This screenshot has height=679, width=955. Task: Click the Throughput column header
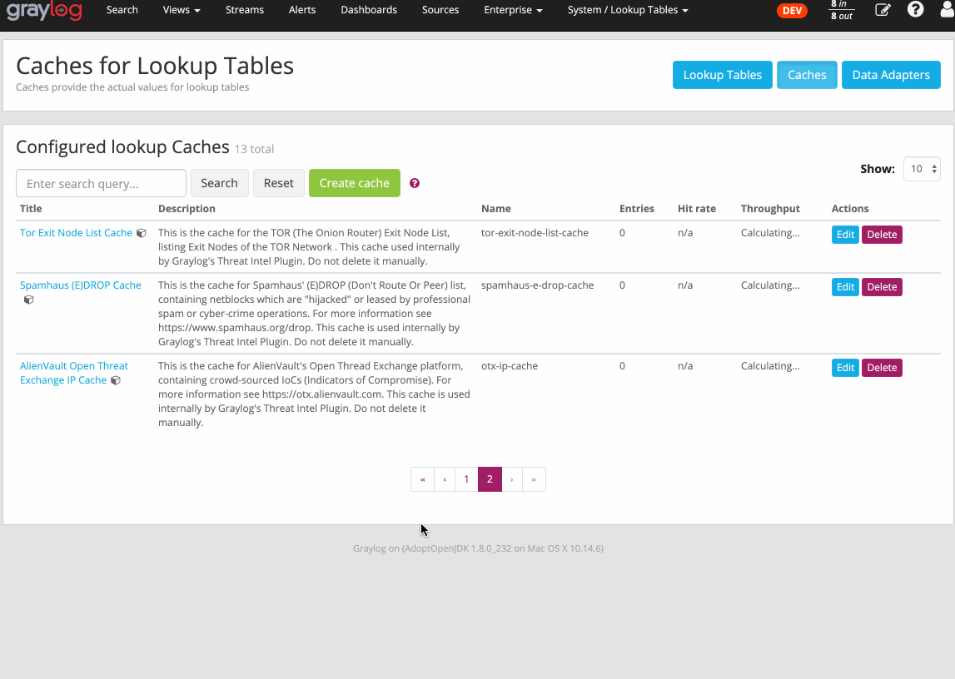(x=770, y=209)
